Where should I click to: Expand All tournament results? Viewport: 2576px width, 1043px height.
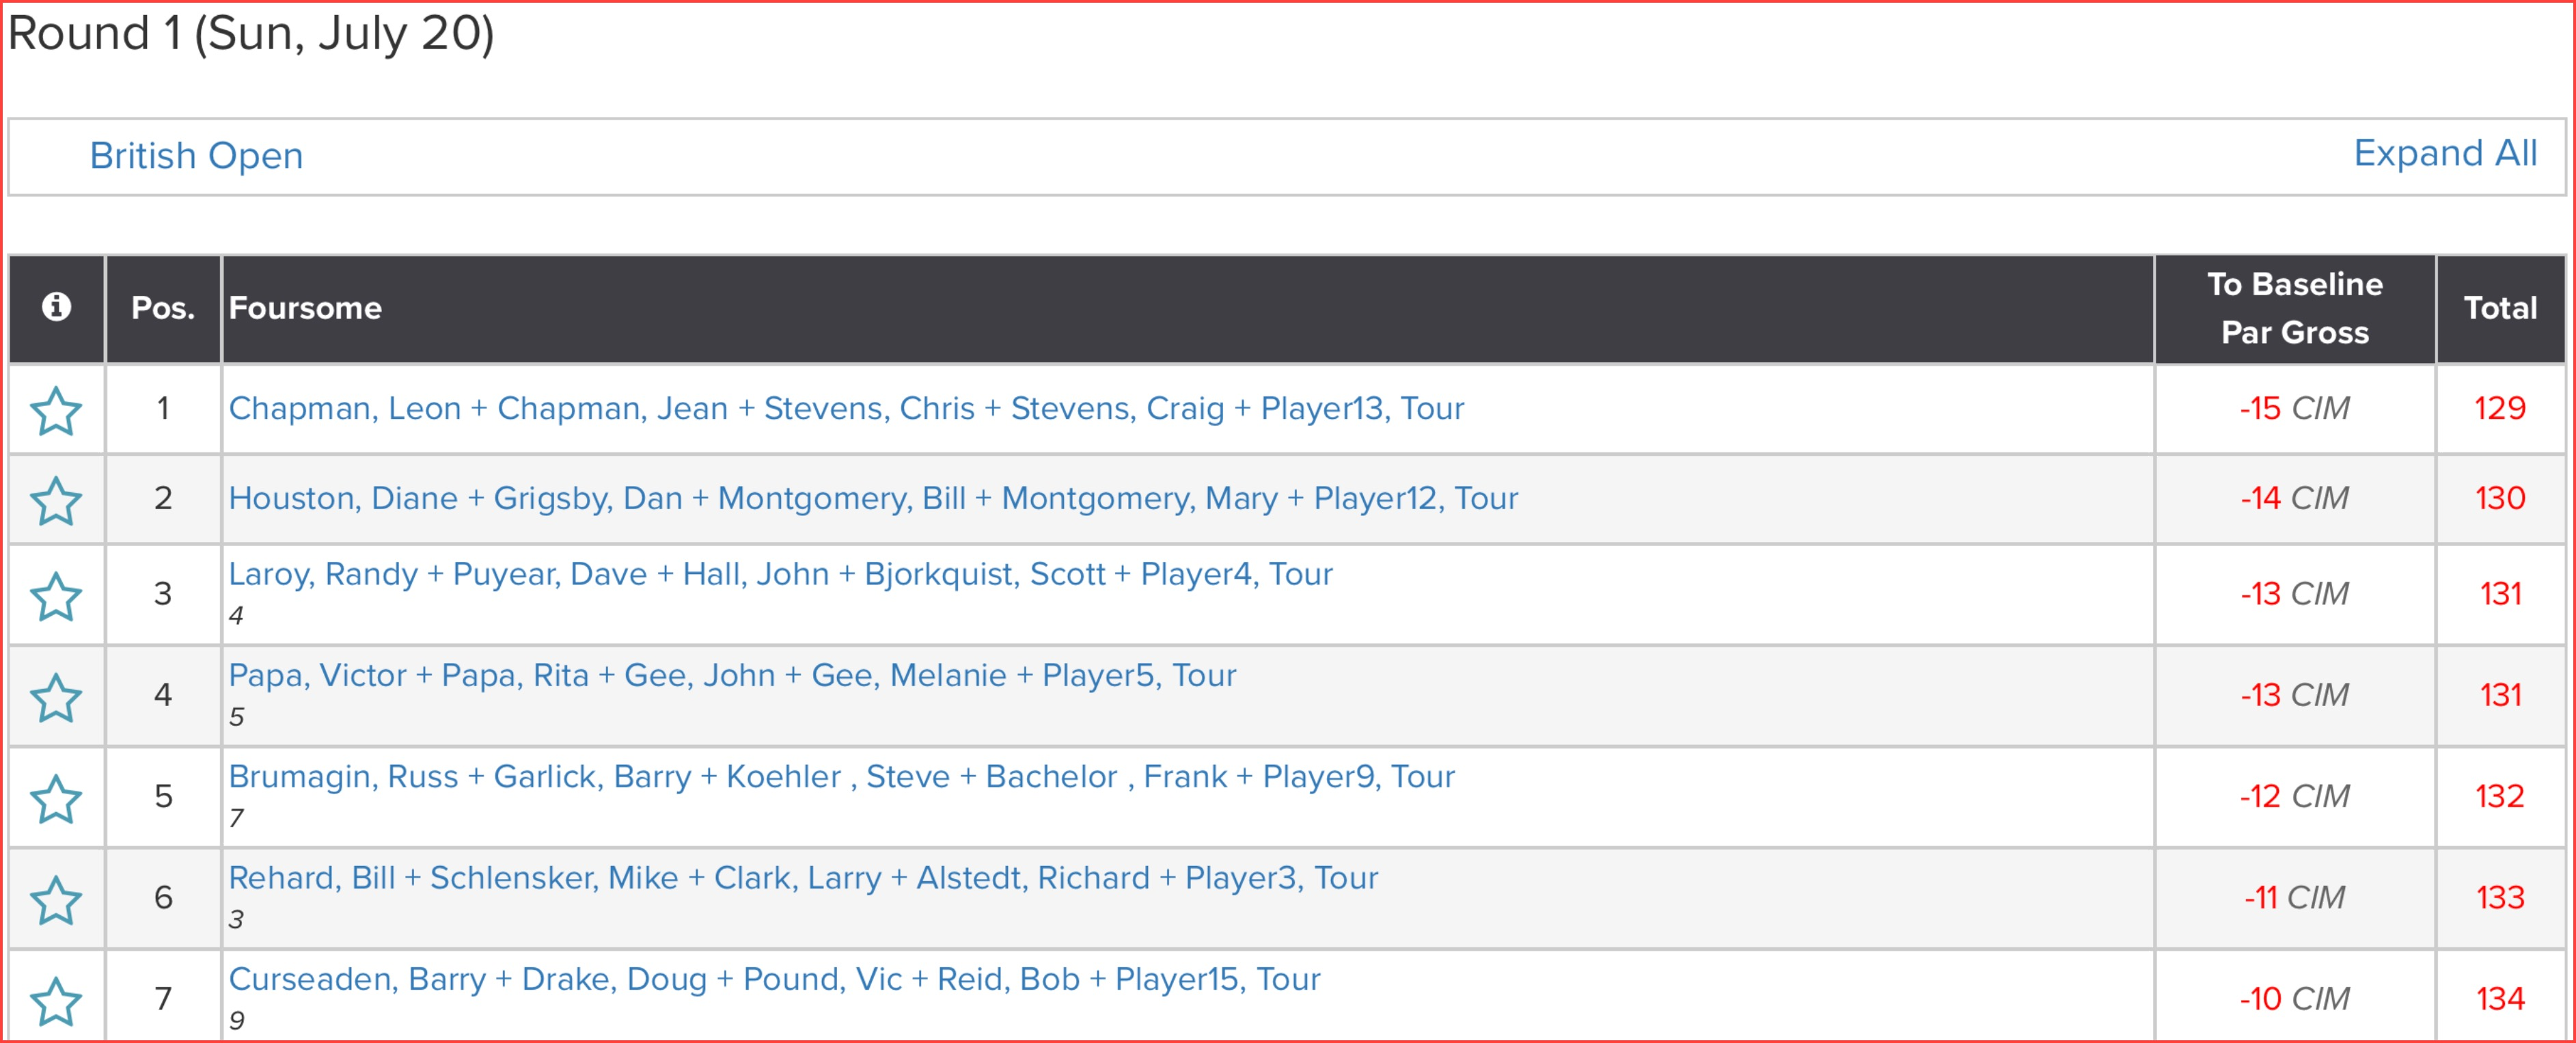(2444, 153)
